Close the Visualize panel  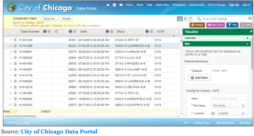pyautogui.click(x=251, y=31)
